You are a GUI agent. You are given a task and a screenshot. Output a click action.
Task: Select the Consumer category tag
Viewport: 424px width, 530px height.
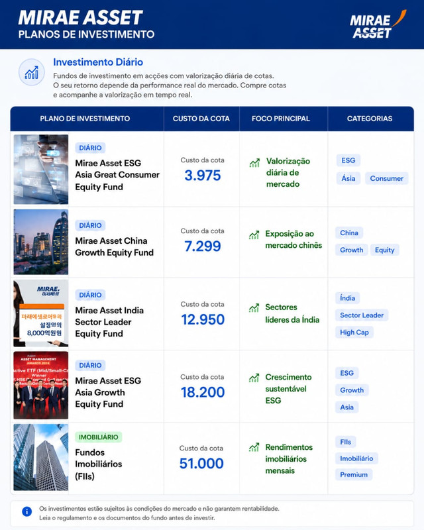coord(386,178)
